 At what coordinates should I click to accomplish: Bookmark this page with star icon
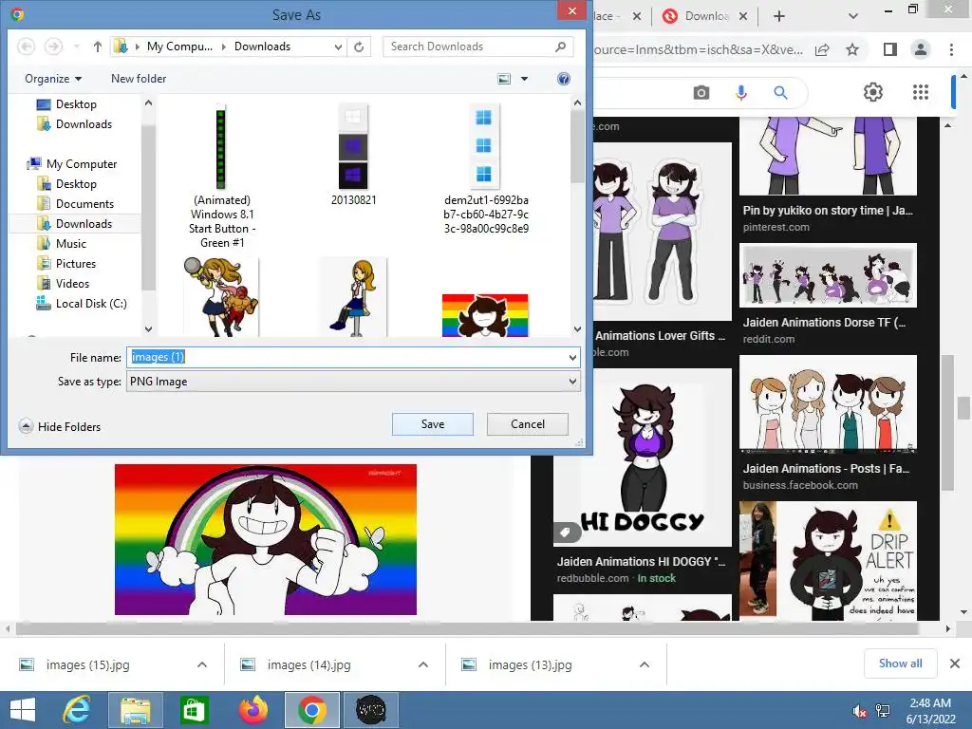852,49
